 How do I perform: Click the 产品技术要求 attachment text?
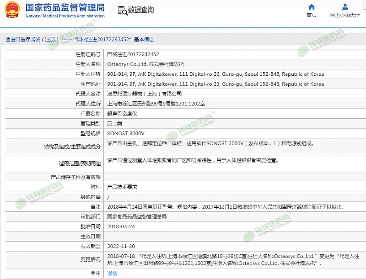tap(122, 187)
